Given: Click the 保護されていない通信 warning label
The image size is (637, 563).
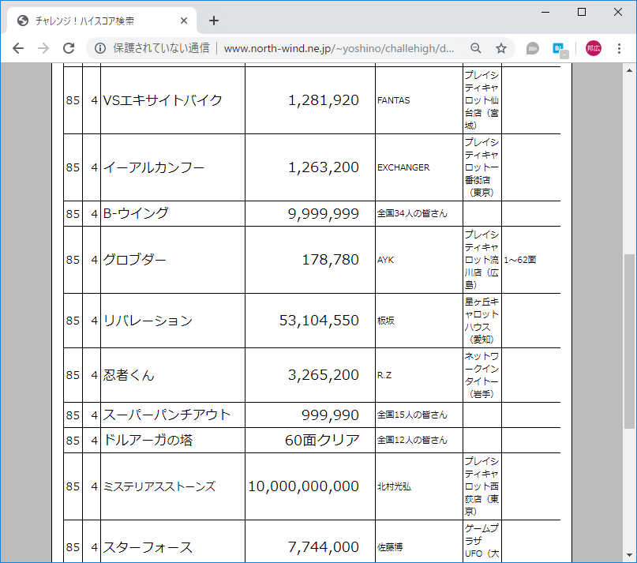Looking at the screenshot, I should coord(154,48).
